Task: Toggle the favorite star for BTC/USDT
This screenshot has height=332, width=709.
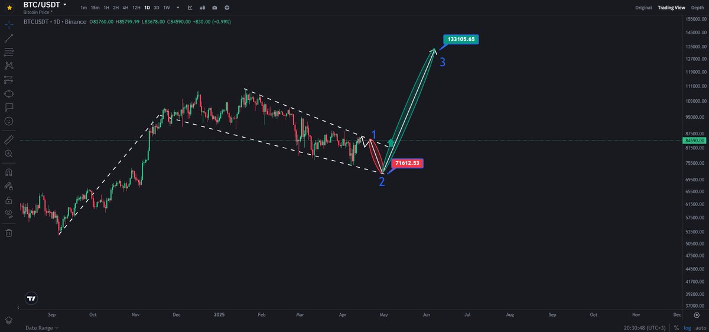Action: (9, 8)
